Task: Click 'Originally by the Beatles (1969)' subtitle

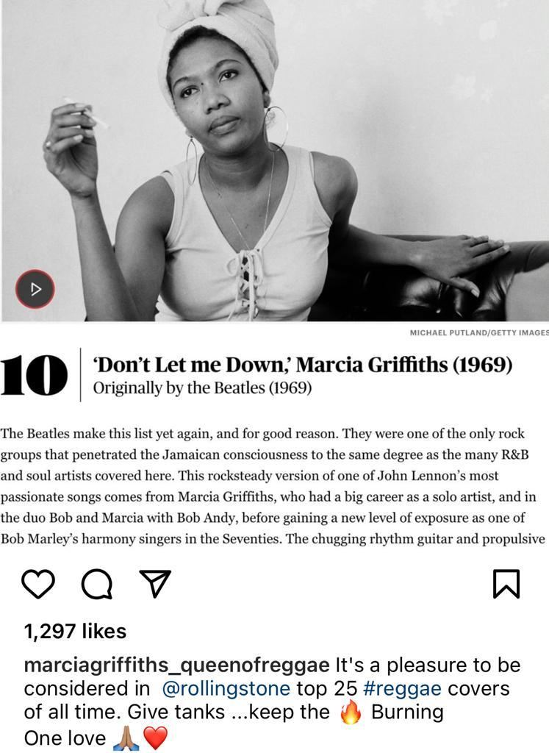Action: [x=202, y=388]
